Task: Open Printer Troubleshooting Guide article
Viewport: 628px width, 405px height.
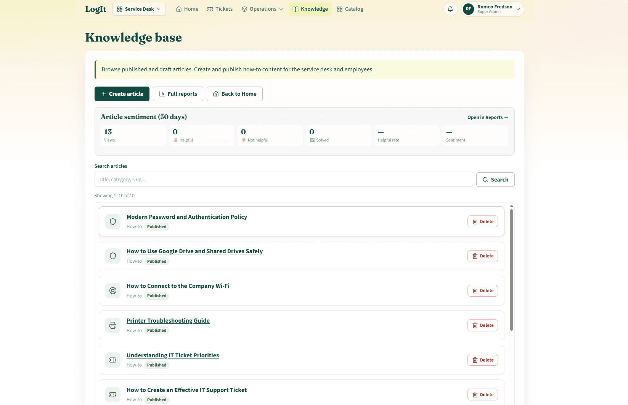Action: point(168,321)
